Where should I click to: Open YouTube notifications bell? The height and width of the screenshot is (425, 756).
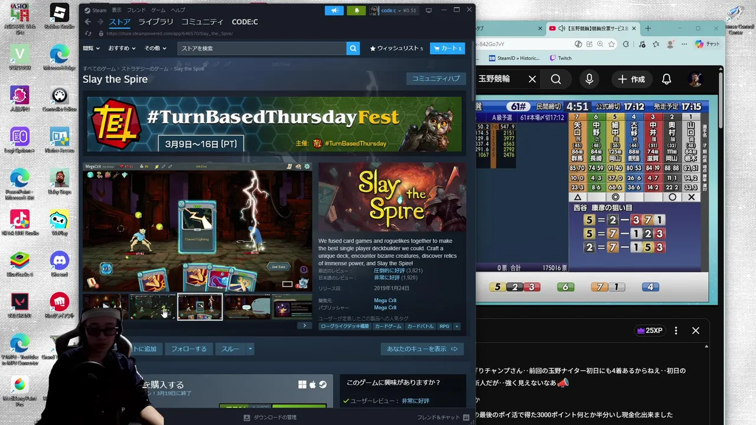[666, 79]
